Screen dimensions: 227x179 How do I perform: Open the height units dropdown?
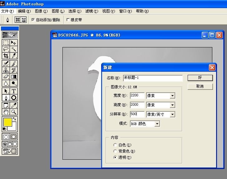[172, 105]
